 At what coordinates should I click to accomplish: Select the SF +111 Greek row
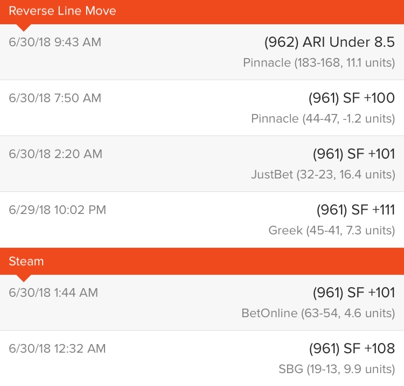(x=202, y=220)
